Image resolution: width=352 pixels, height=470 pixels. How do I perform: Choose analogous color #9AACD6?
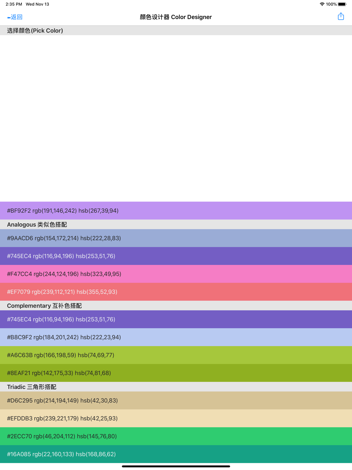tap(176, 238)
